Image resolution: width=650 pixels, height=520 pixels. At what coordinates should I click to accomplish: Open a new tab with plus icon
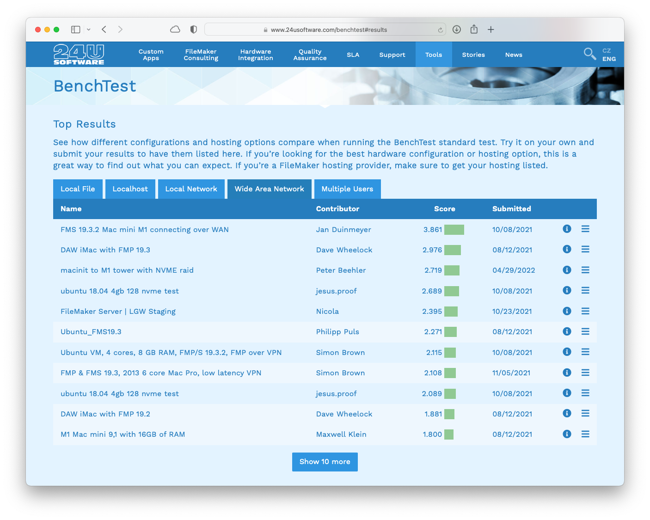[x=491, y=30]
